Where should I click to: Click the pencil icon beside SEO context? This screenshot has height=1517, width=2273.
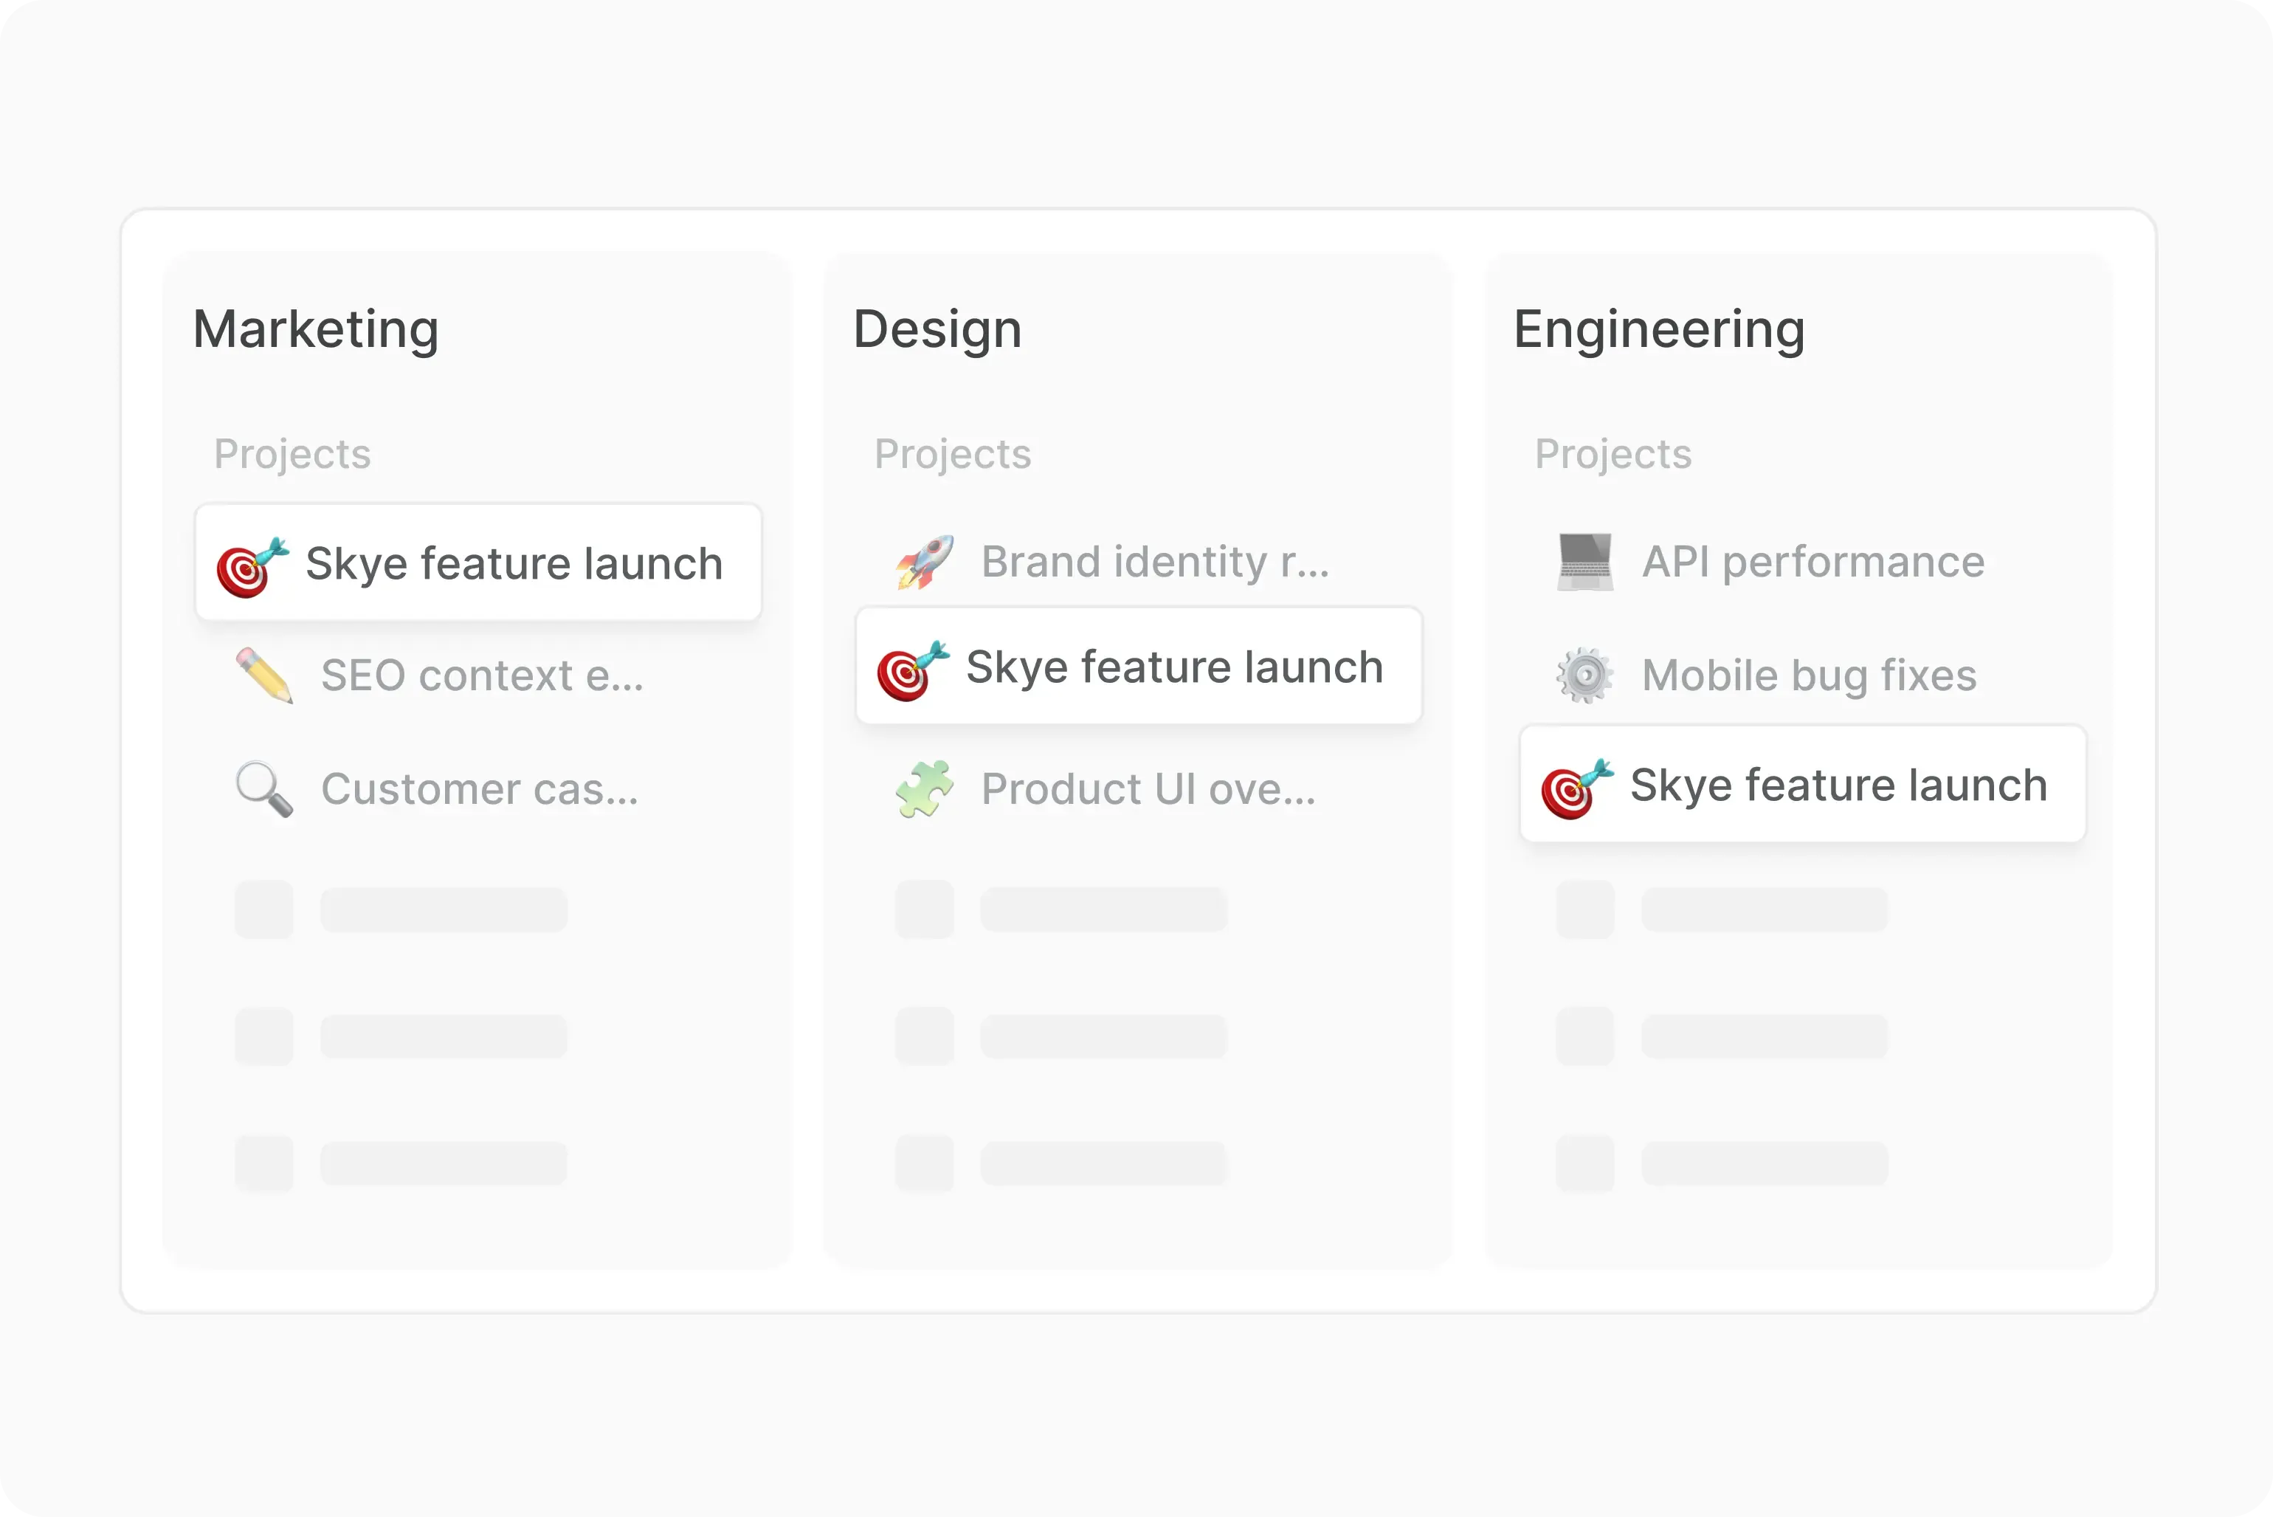[x=264, y=675]
